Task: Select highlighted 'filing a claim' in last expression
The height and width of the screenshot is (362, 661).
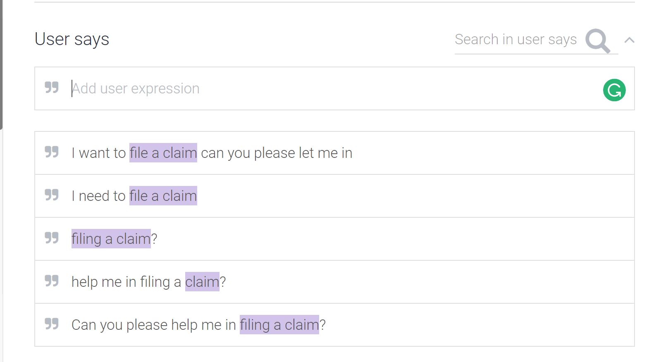Action: (279, 325)
